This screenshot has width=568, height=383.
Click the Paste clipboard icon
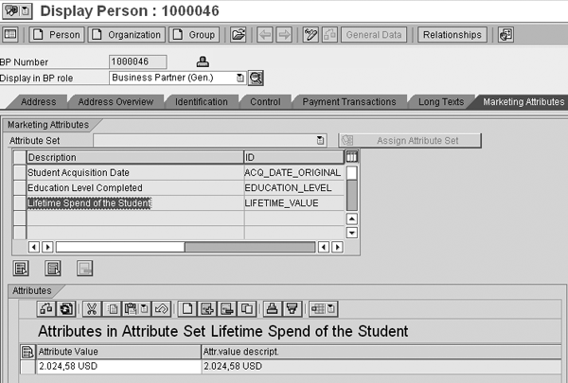[x=131, y=309]
